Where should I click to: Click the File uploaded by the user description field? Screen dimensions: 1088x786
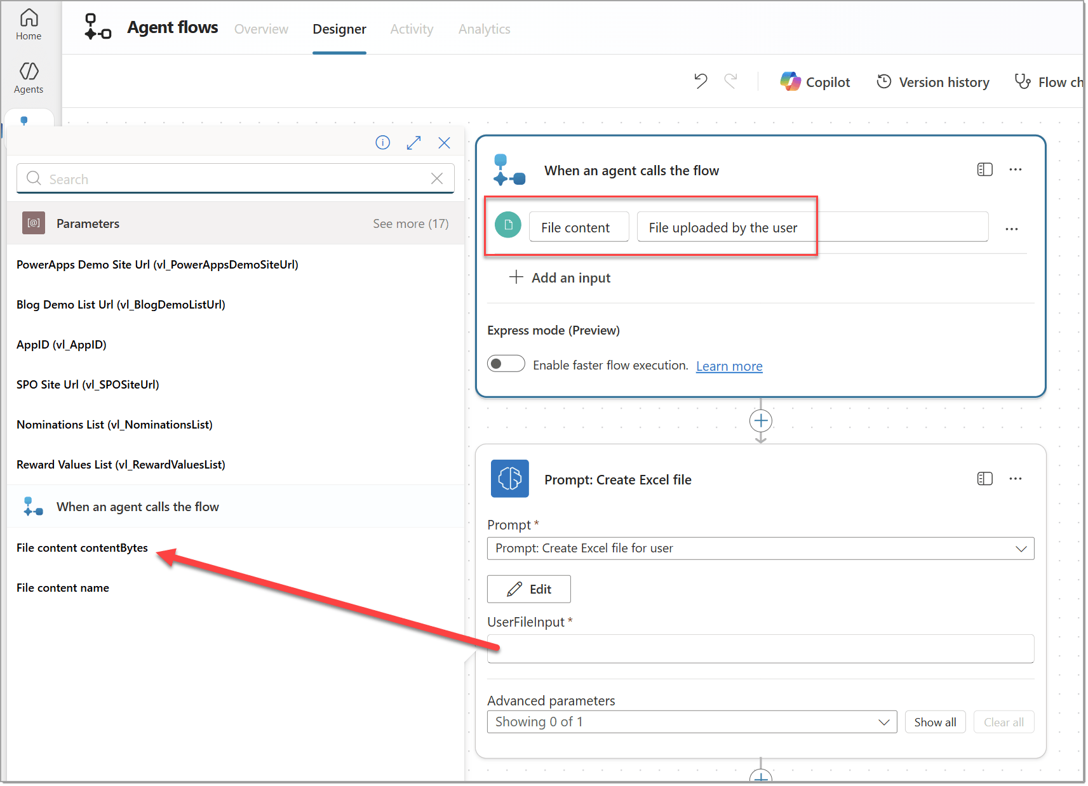pyautogui.click(x=812, y=227)
